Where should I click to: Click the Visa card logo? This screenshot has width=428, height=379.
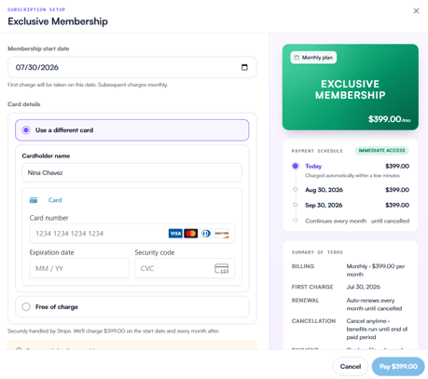pos(175,234)
